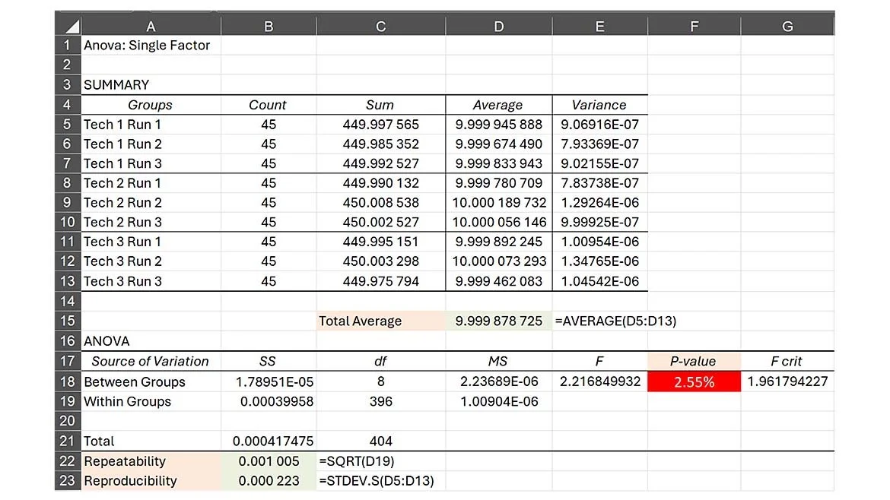Select the 'Within Groups' cell
This screenshot has height=500, width=890.
(151, 401)
